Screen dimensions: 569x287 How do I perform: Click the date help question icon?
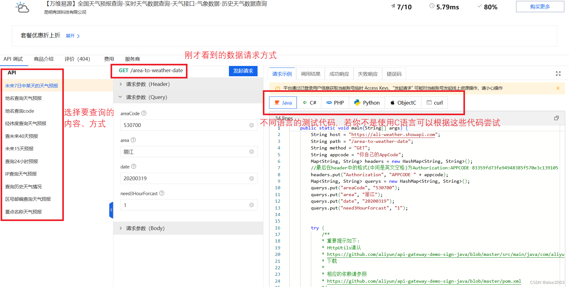click(134, 167)
